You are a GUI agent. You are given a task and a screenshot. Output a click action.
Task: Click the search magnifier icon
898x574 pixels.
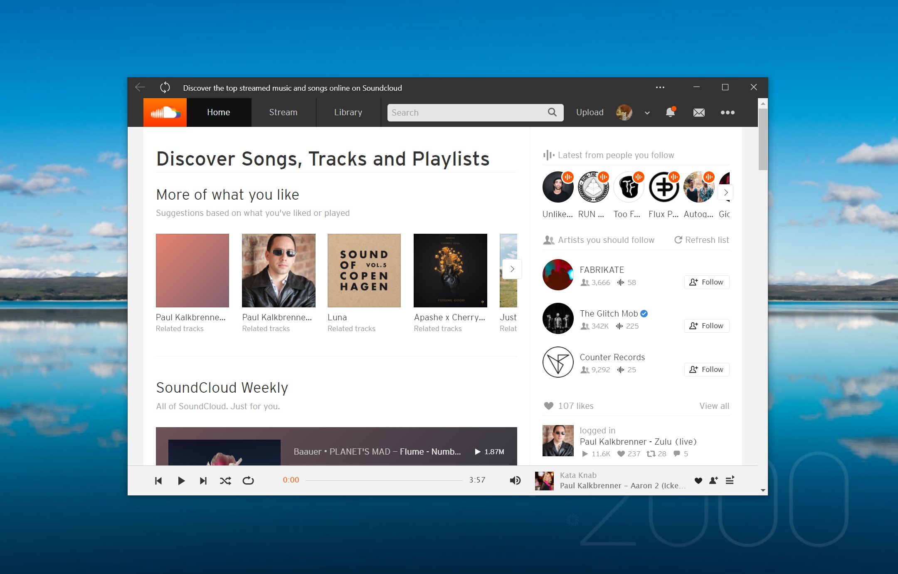click(552, 112)
